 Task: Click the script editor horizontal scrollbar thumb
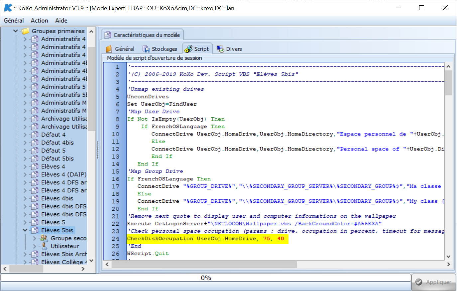point(204,264)
